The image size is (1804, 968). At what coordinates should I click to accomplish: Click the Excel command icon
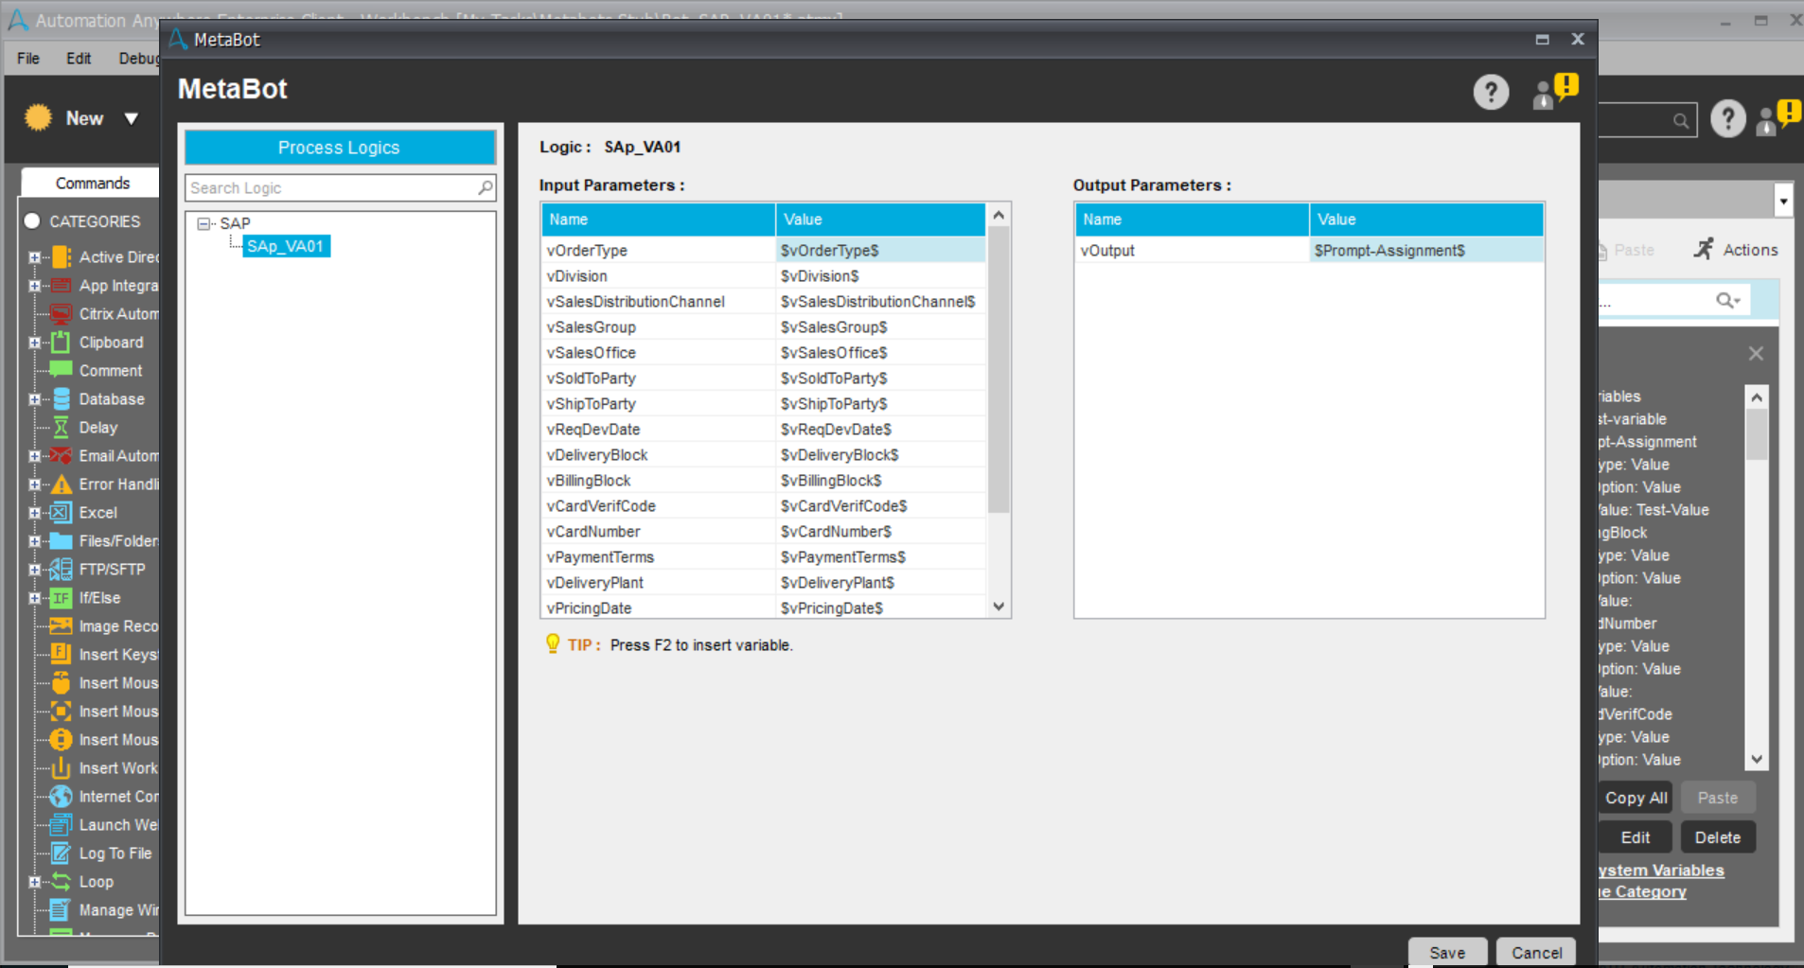pyautogui.click(x=62, y=513)
